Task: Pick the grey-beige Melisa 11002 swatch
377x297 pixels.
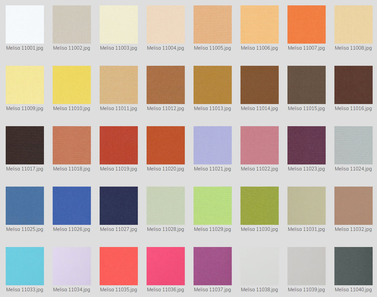Action: 72,24
